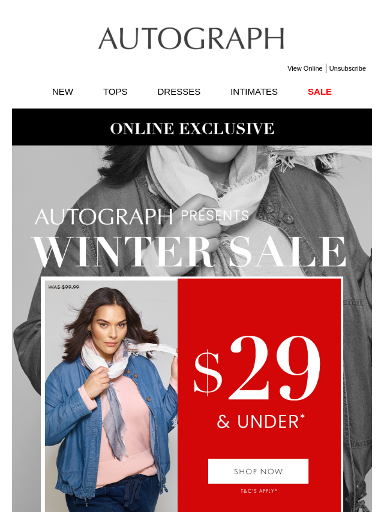Click the grayscale jacket's two buttons
This screenshot has height=512, width=384.
coord(278,213)
